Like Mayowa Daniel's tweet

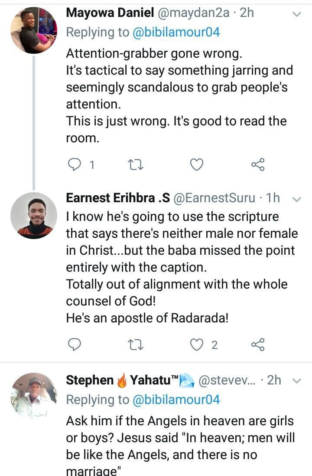197,165
